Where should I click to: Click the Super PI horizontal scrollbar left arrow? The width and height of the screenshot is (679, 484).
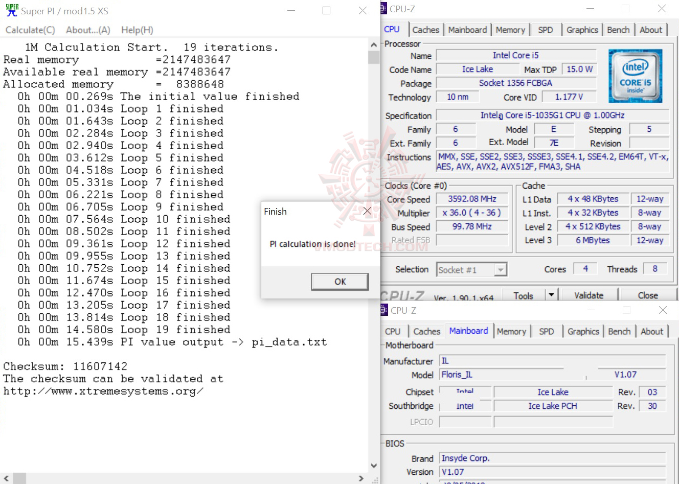click(x=6, y=478)
